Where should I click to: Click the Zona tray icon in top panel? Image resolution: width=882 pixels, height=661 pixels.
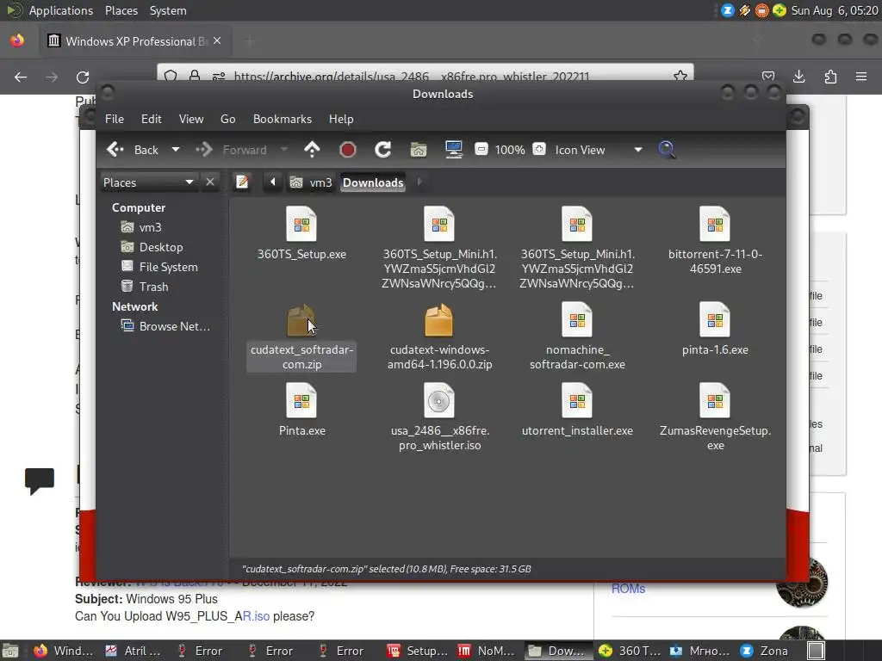727,10
